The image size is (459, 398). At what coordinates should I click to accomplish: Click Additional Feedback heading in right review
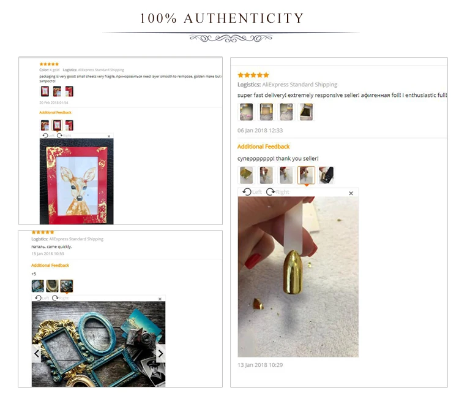click(263, 147)
